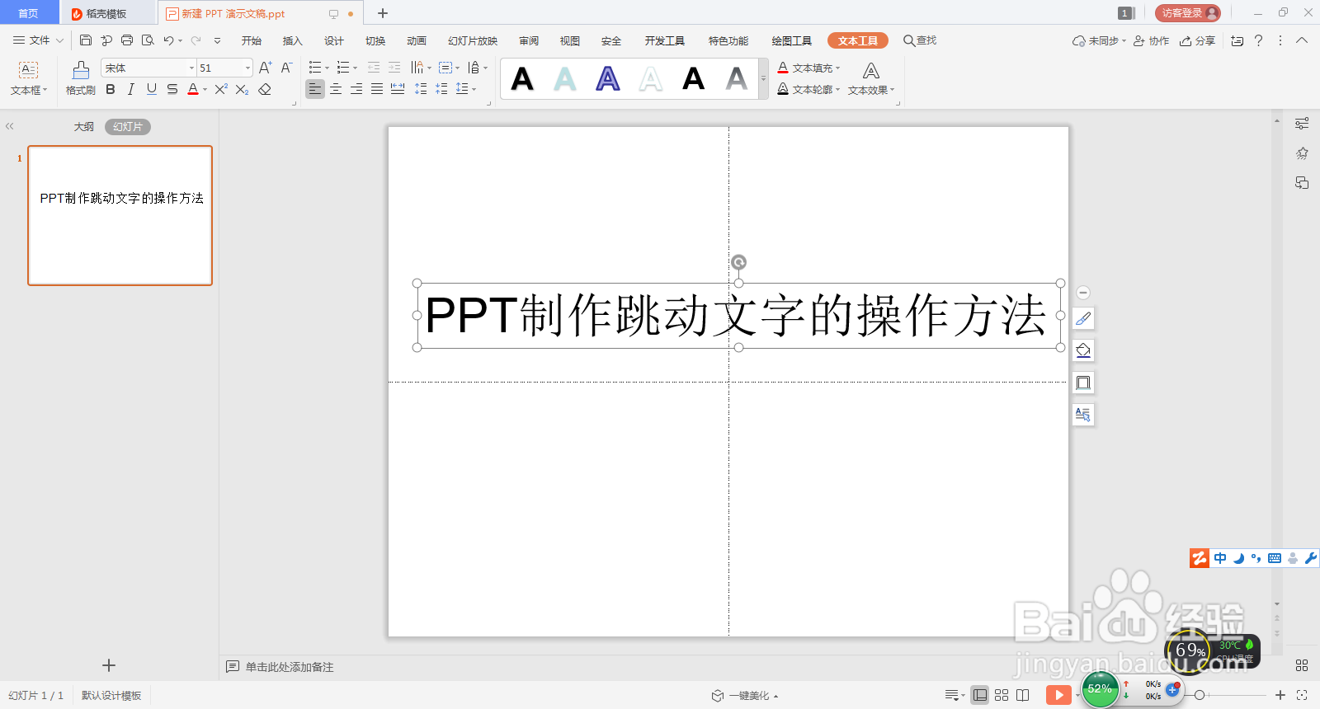Screen dimensions: 1320x709
Task: Open the font size dropdown 51
Action: [x=247, y=68]
